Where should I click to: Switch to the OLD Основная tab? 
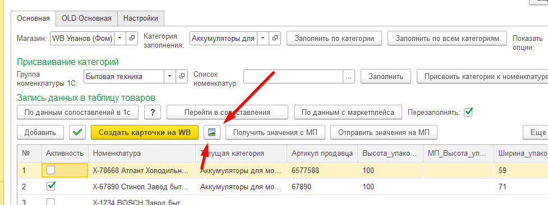(87, 18)
